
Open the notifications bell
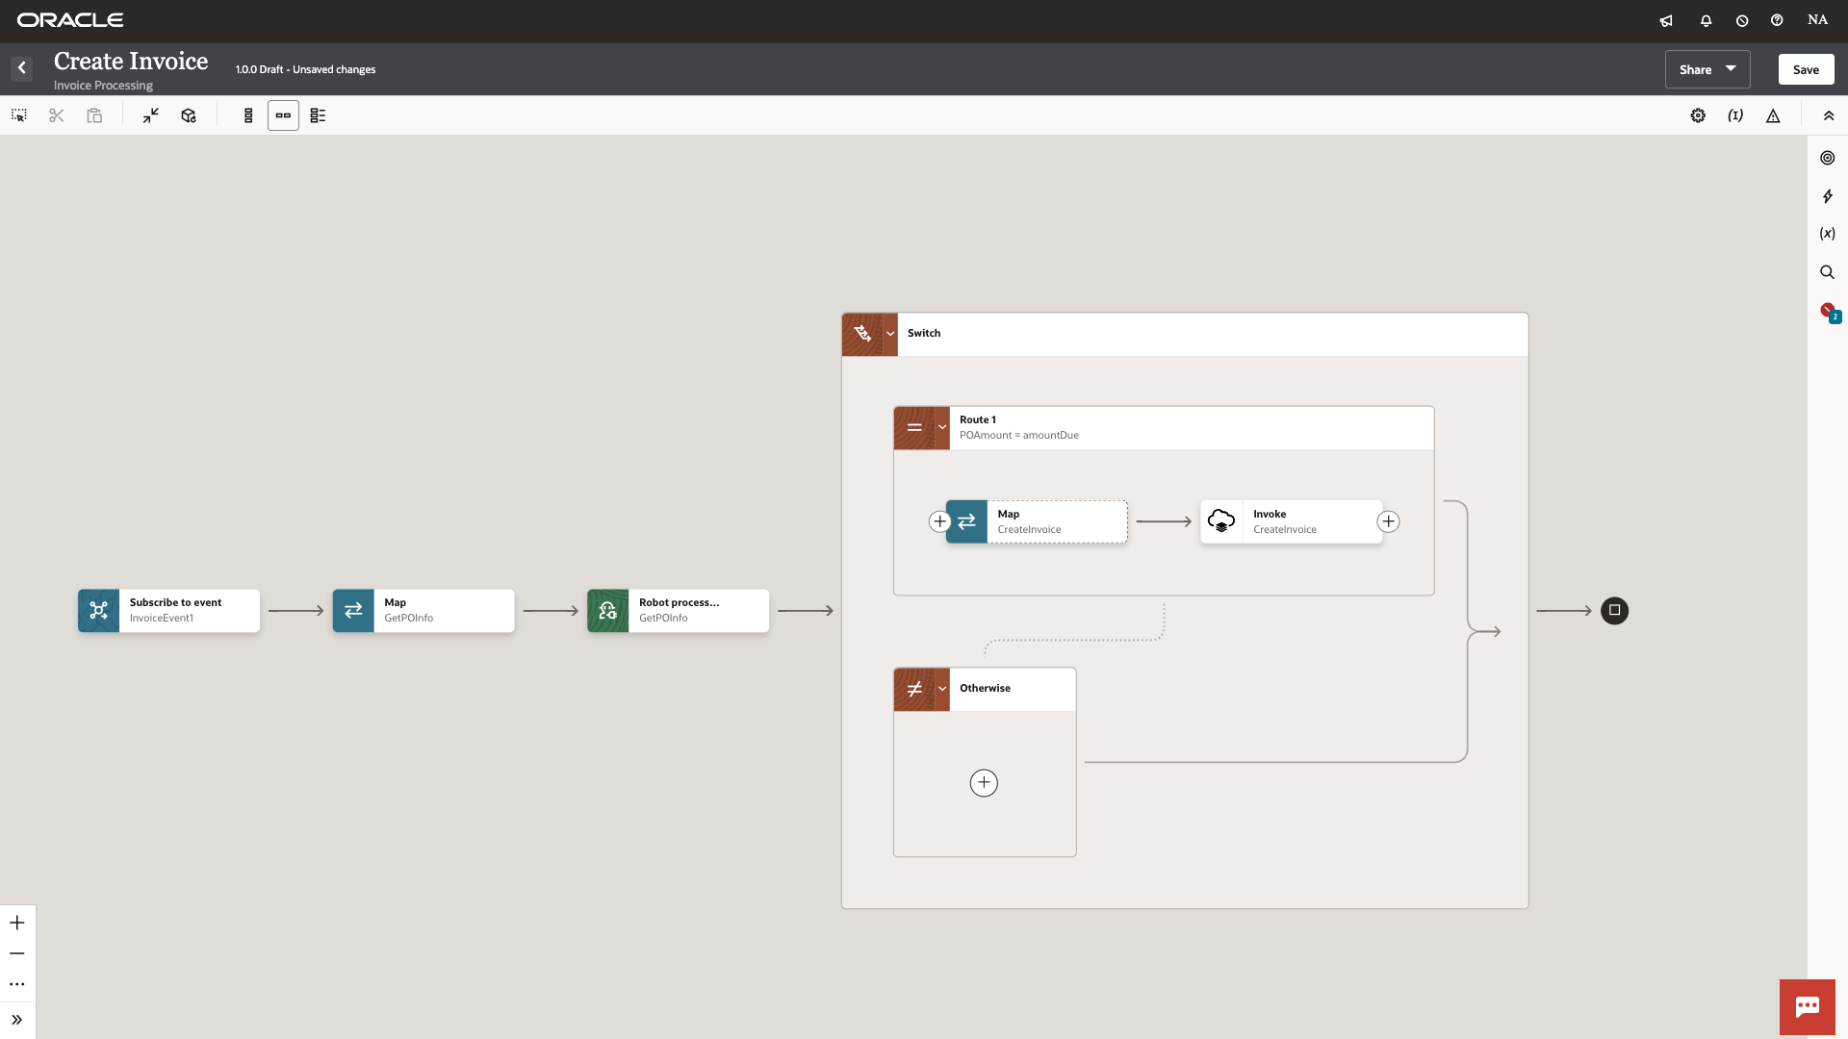1705,19
